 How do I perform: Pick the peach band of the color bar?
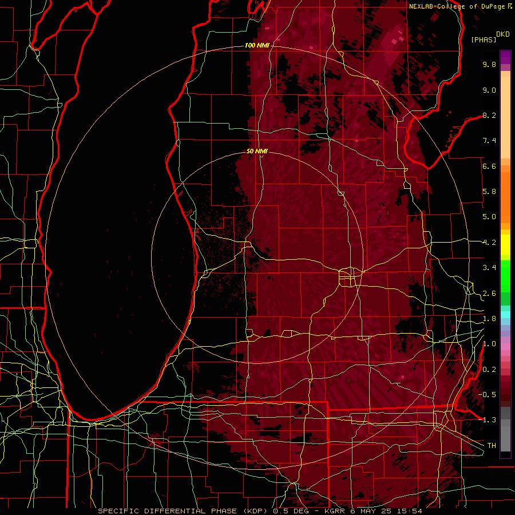coord(505,117)
